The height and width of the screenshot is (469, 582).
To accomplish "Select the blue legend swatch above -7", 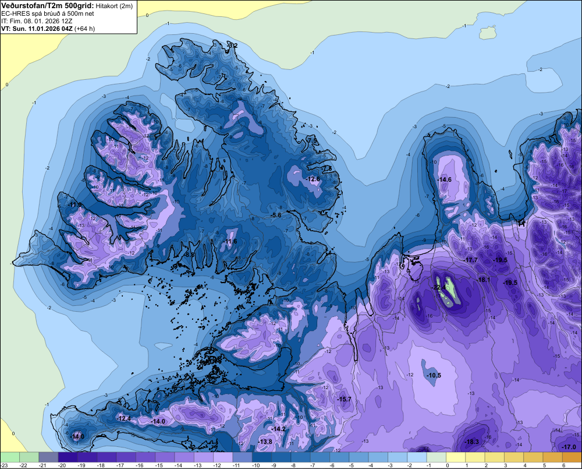I will click(x=320, y=457).
